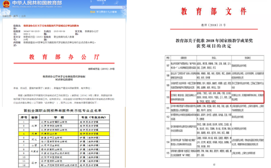Click the 序号 column header

pyautogui.click(x=24, y=117)
